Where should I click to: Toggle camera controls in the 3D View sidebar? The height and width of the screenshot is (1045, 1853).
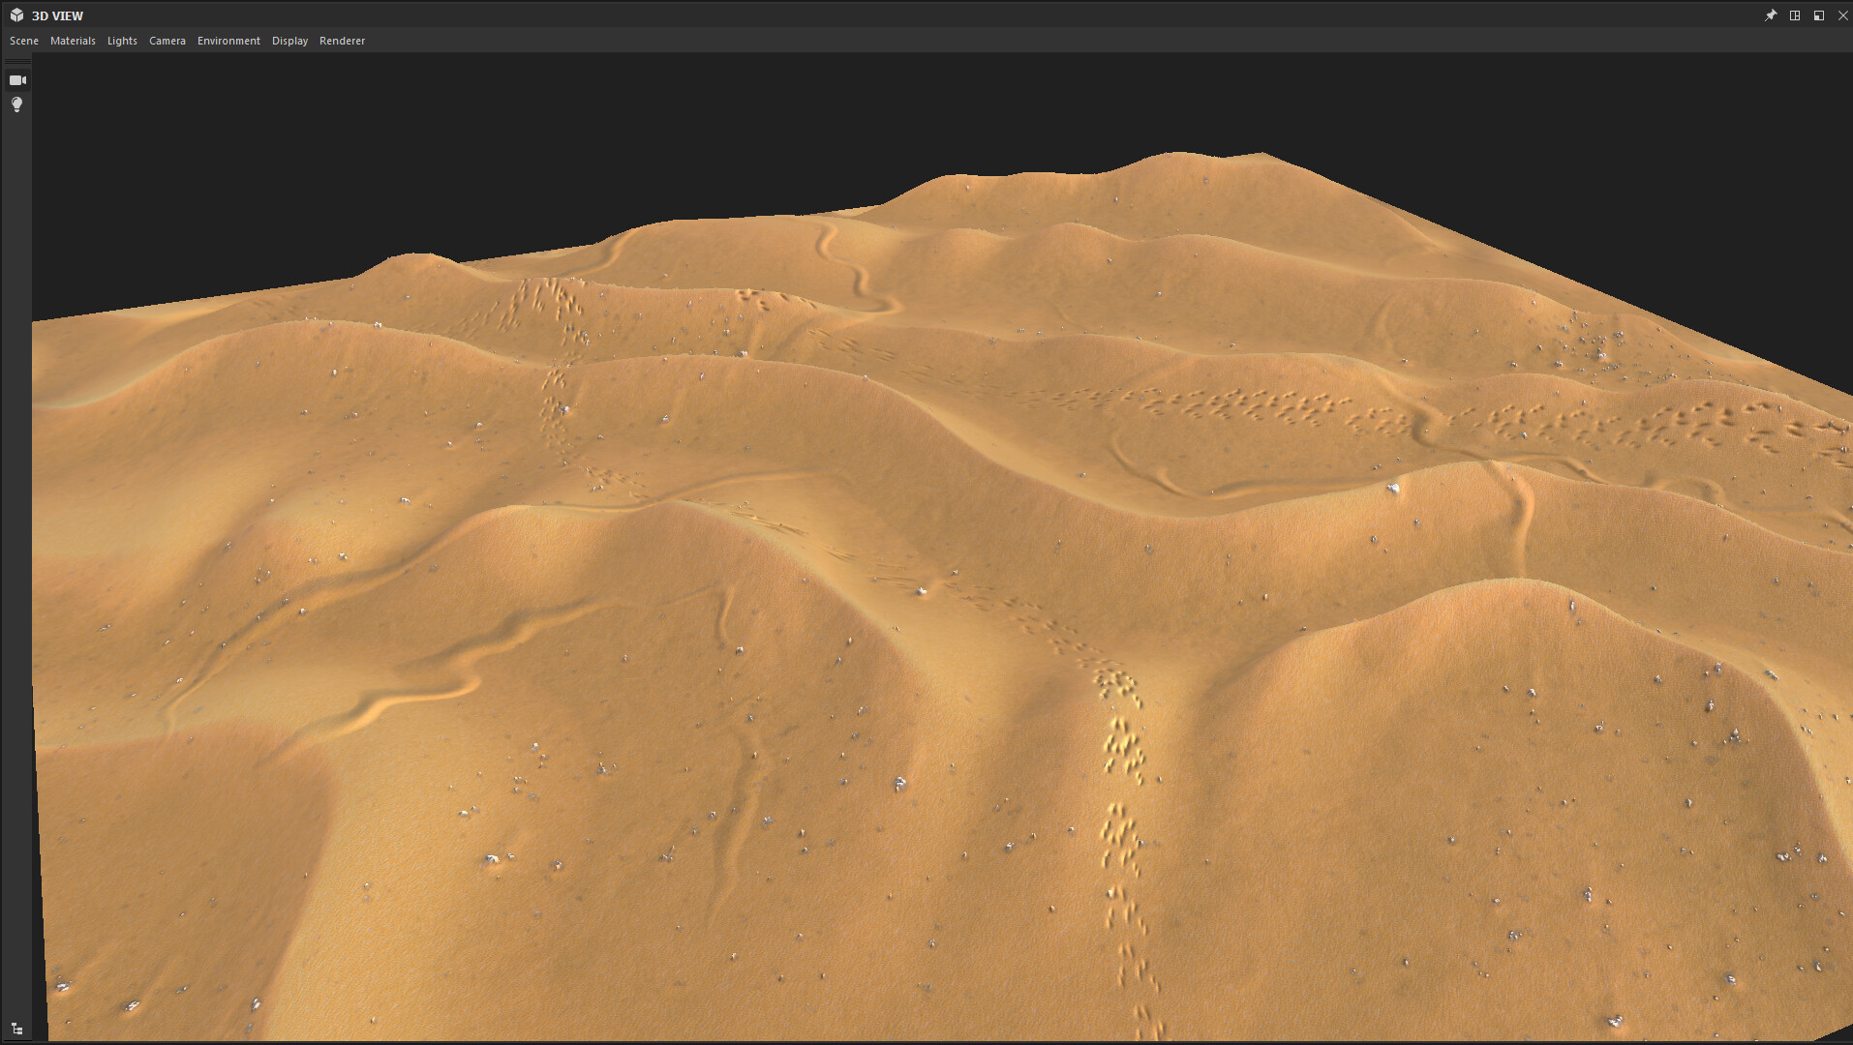click(x=16, y=79)
